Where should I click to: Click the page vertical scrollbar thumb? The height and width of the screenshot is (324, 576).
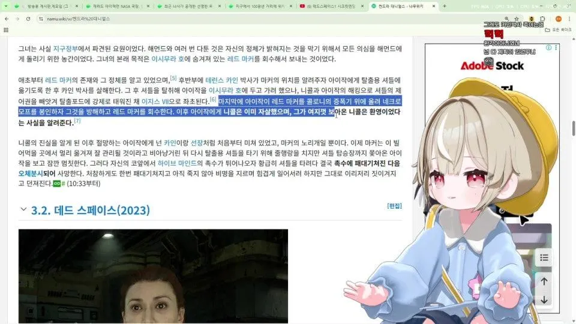(573, 128)
